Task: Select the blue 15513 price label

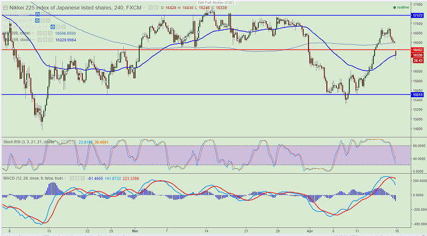Action: (x=417, y=94)
